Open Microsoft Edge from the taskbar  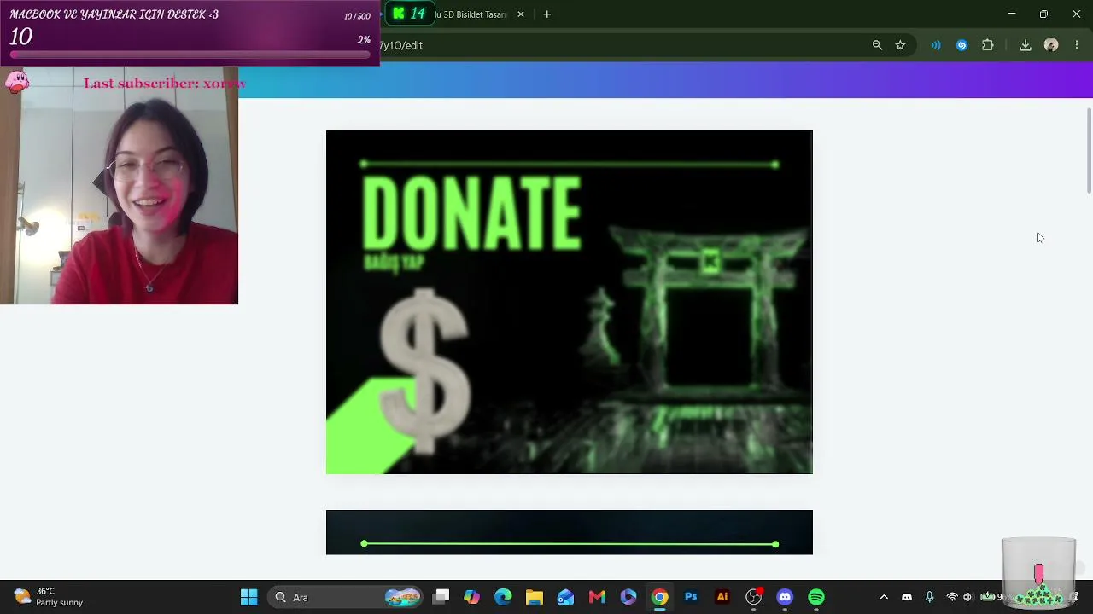click(x=503, y=597)
